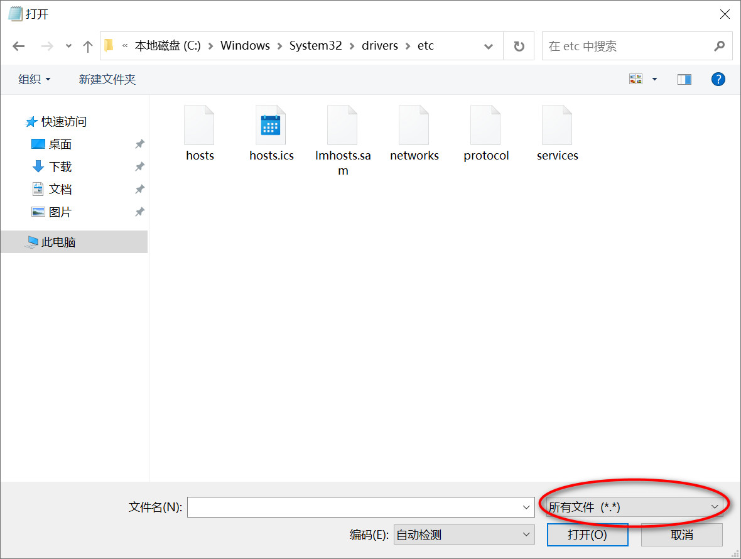741x559 pixels.
Task: Navigate to Windows breadcrumb
Action: [245, 45]
